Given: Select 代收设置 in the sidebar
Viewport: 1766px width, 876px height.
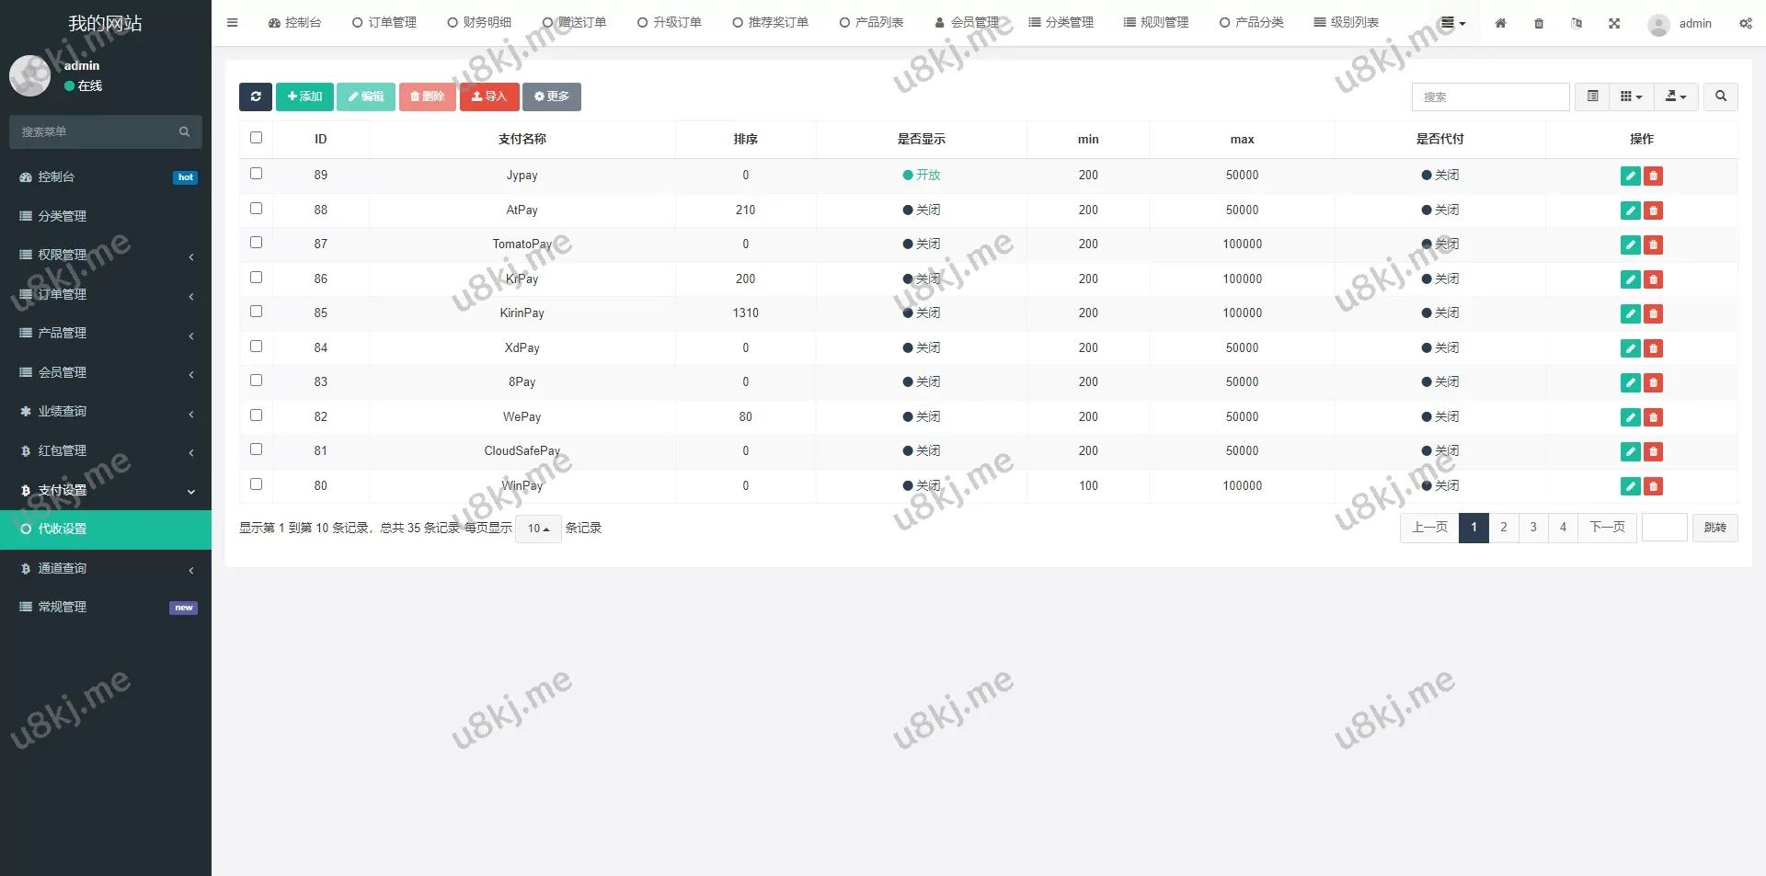Looking at the screenshot, I should (106, 529).
